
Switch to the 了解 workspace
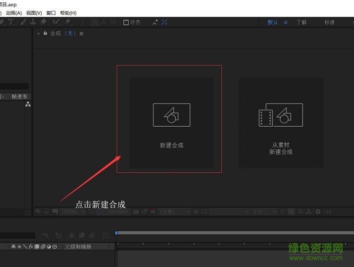click(x=301, y=22)
